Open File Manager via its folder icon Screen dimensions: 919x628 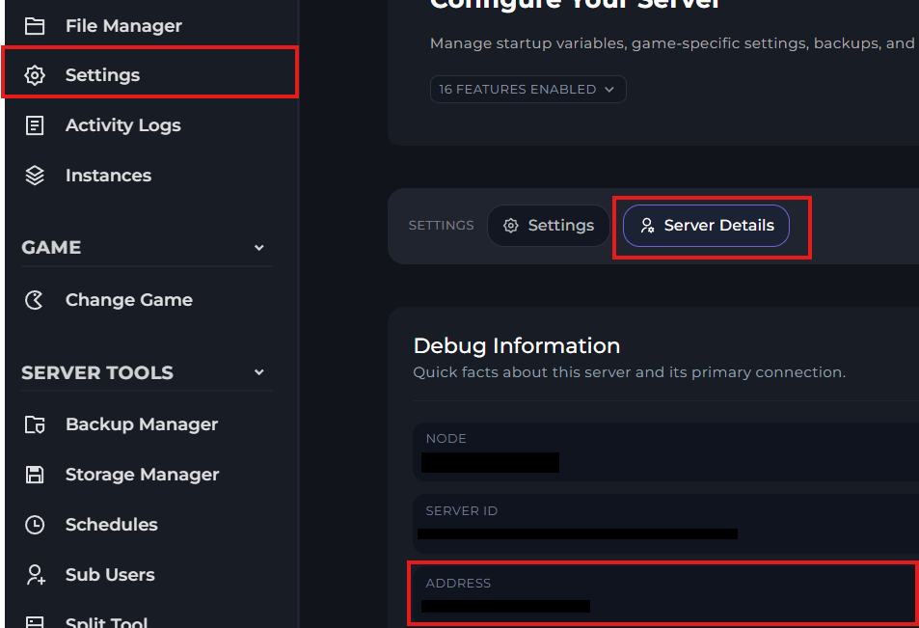coord(35,26)
